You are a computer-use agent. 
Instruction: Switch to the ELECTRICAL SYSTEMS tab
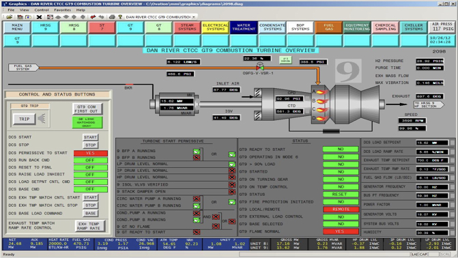(x=216, y=27)
